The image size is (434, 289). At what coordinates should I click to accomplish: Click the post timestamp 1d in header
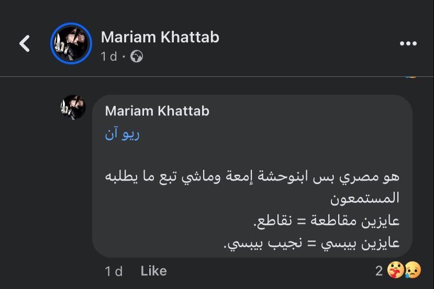(109, 56)
